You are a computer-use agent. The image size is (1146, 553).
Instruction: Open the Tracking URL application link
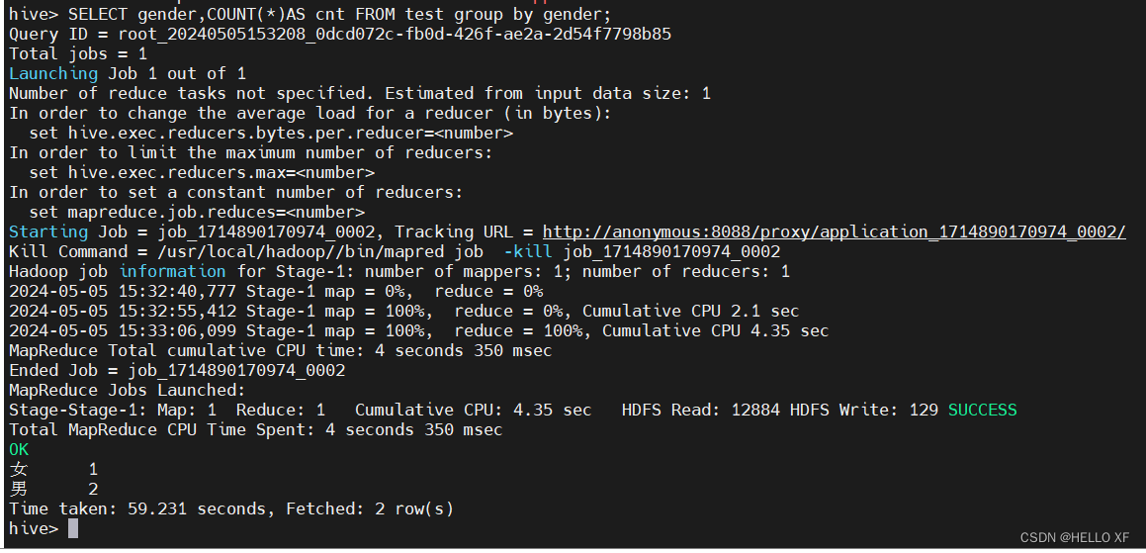pyautogui.click(x=834, y=231)
